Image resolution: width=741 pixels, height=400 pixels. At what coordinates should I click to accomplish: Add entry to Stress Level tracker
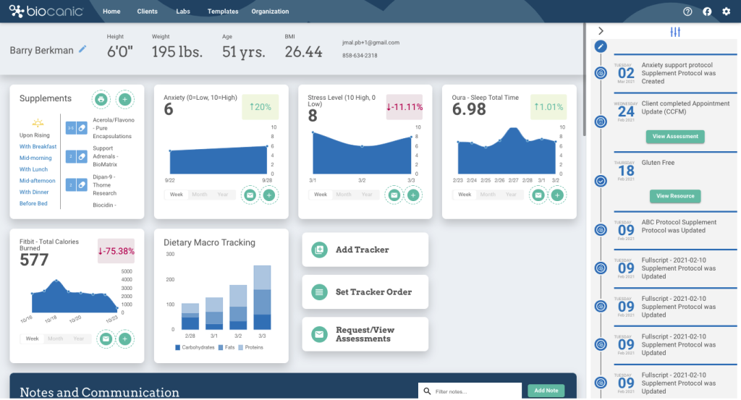413,195
